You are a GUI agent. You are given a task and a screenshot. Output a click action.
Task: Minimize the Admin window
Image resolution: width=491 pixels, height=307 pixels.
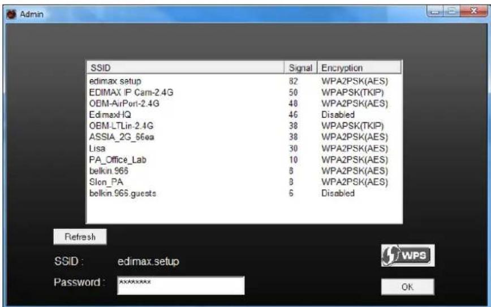[434, 11]
